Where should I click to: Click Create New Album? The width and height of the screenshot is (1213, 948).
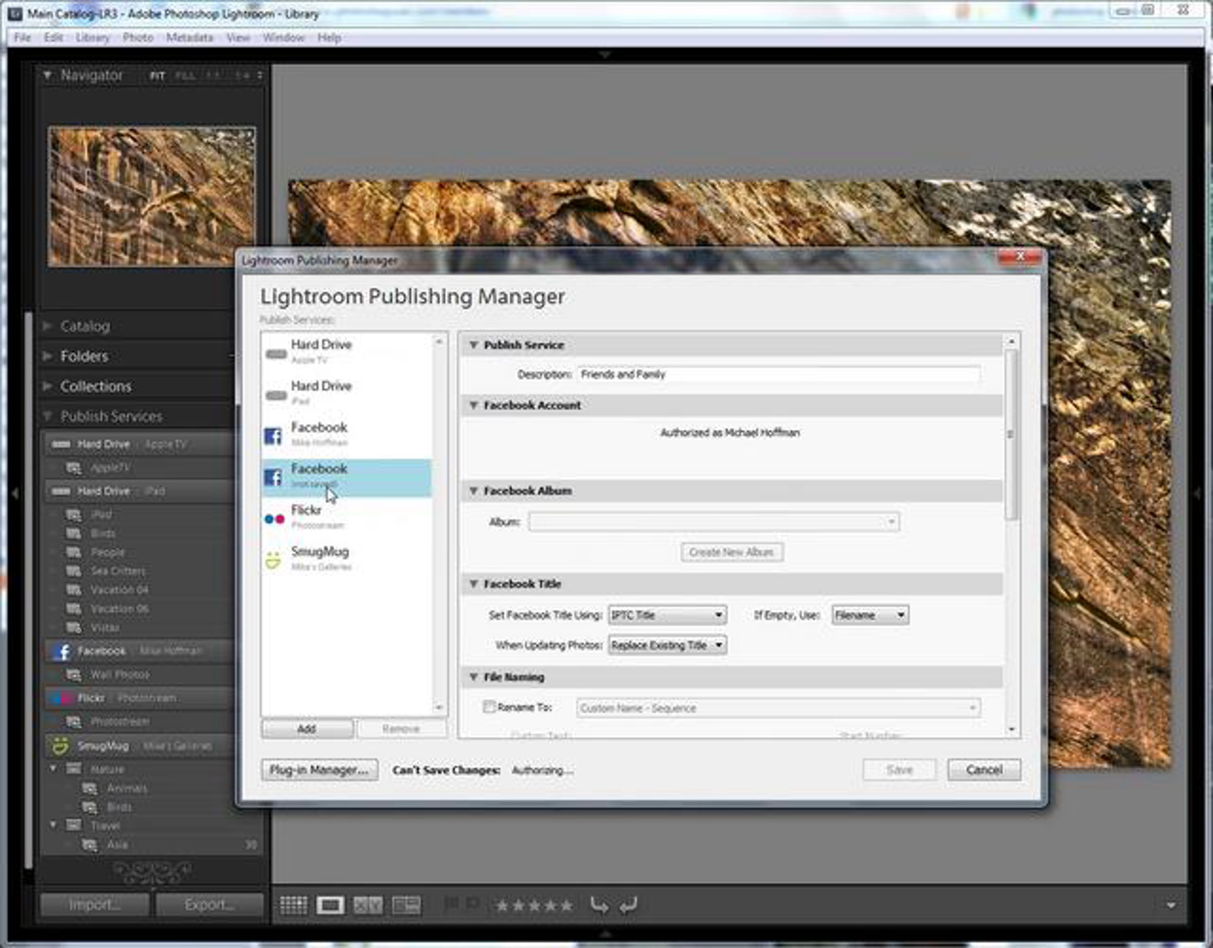coord(732,552)
